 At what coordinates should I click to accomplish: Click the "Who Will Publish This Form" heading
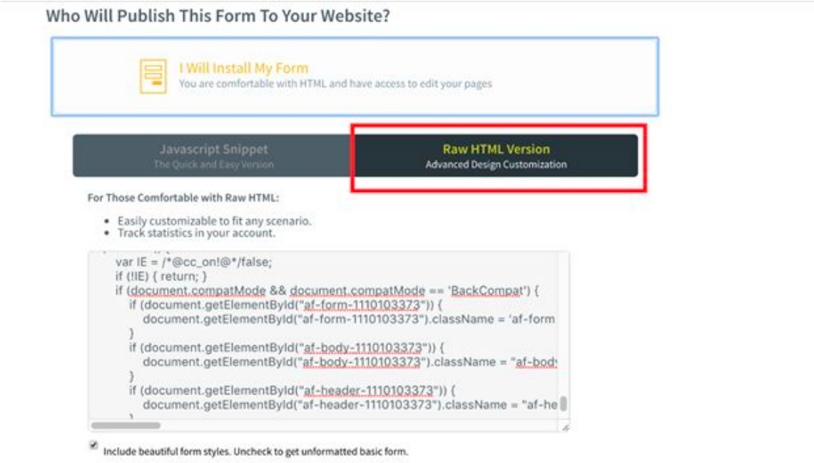click(218, 16)
